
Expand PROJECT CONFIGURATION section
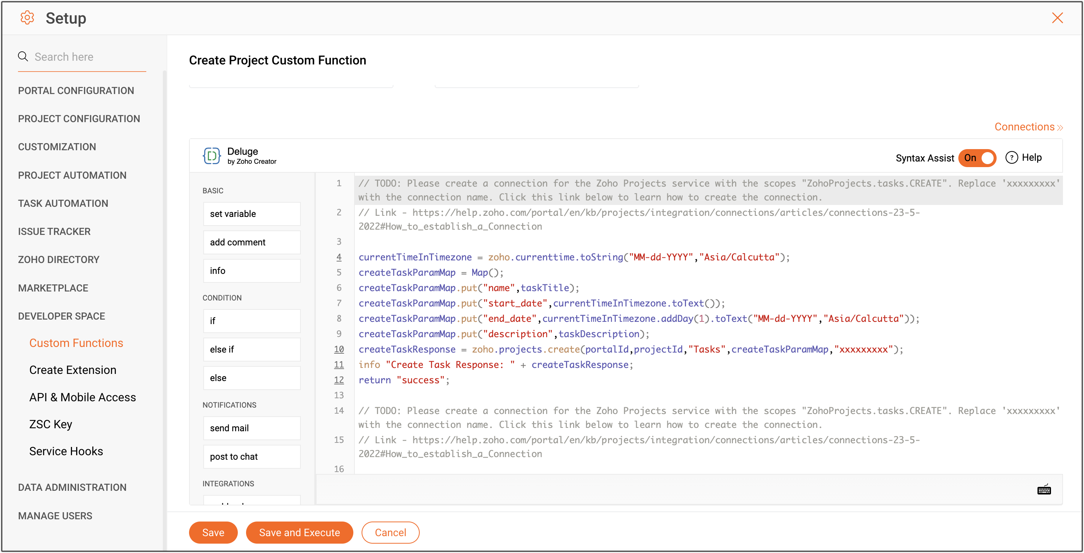click(79, 118)
